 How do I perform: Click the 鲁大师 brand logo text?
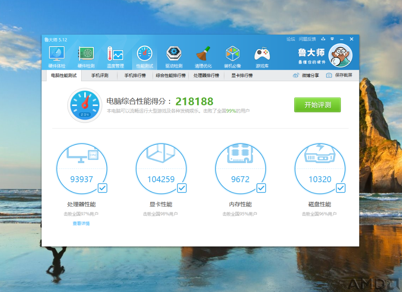[x=311, y=53]
